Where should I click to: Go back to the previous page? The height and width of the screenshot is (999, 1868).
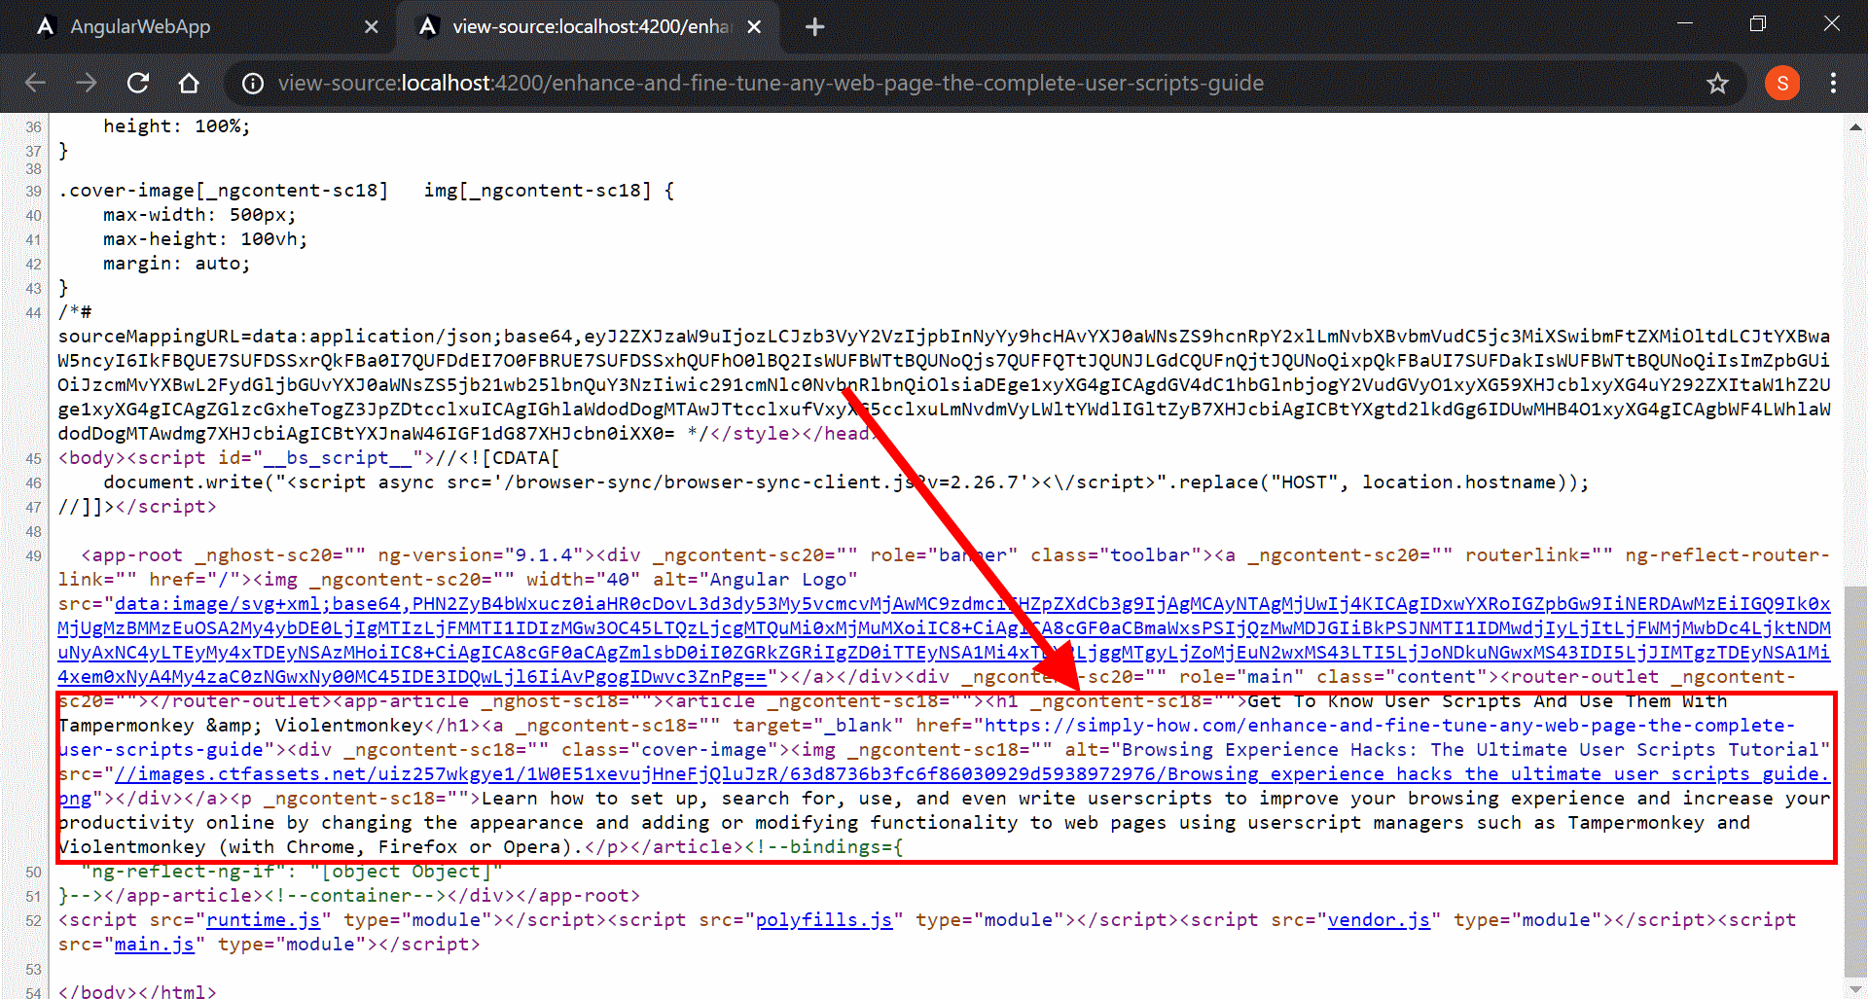pyautogui.click(x=35, y=84)
